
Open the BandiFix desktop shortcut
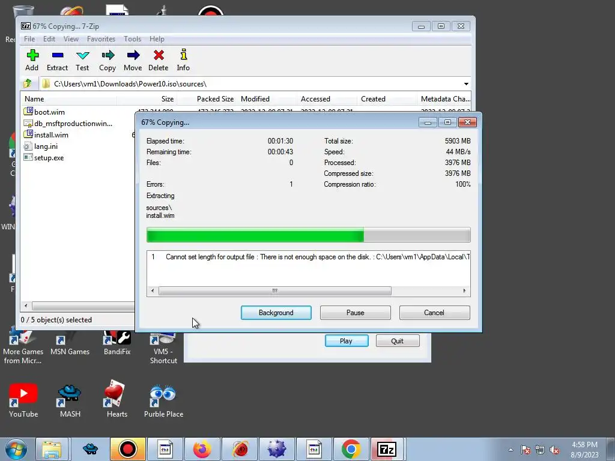tap(117, 343)
